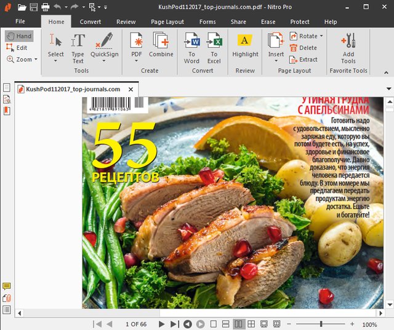This screenshot has width=394, height=330.
Task: Click the Print icon in quick access toolbar
Action: click(x=45, y=7)
